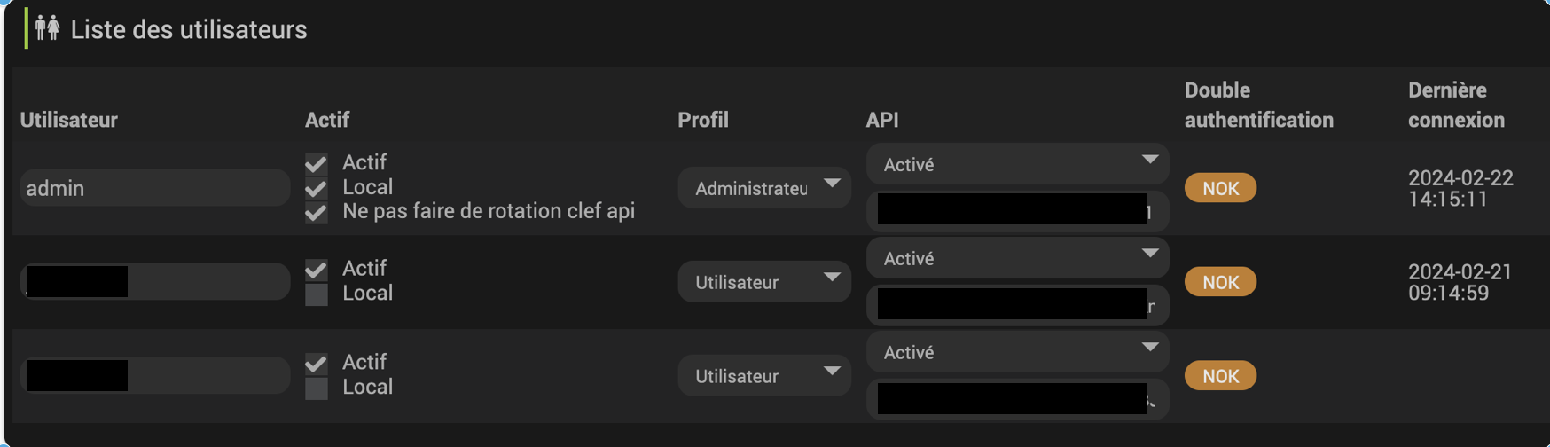Click the third user's API key field
The height and width of the screenshot is (447, 1550).
[x=1017, y=399]
